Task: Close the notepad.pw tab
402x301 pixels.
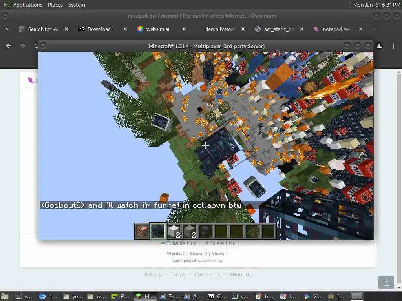Action: pyautogui.click(x=361, y=29)
